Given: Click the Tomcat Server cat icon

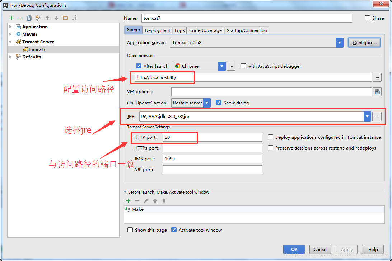Looking at the screenshot, I should point(18,42).
